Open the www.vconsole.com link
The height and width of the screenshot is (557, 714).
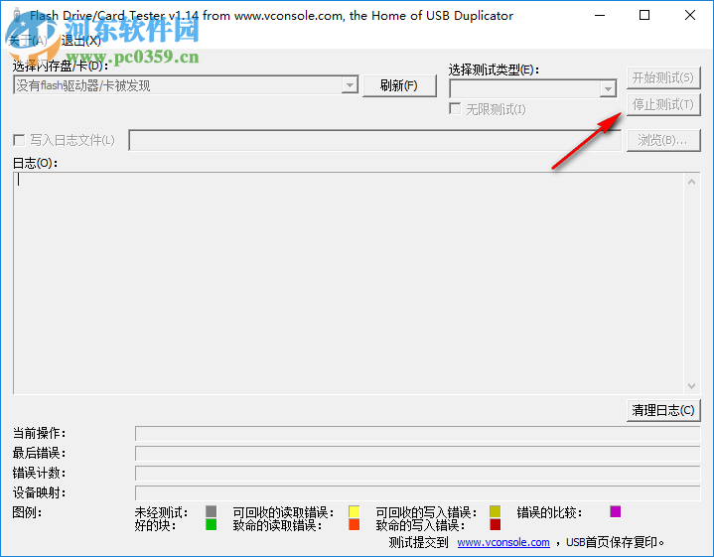click(x=503, y=542)
